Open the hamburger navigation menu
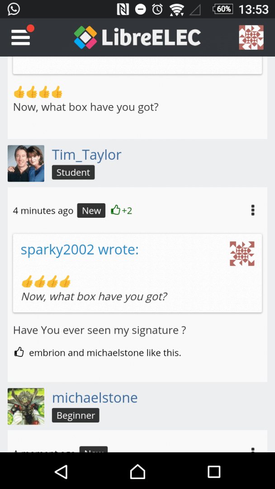The image size is (275, 489). click(21, 37)
